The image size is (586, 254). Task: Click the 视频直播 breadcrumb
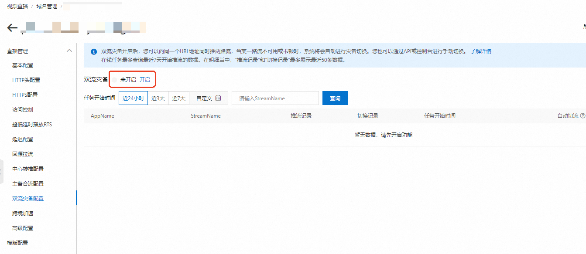tap(17, 7)
